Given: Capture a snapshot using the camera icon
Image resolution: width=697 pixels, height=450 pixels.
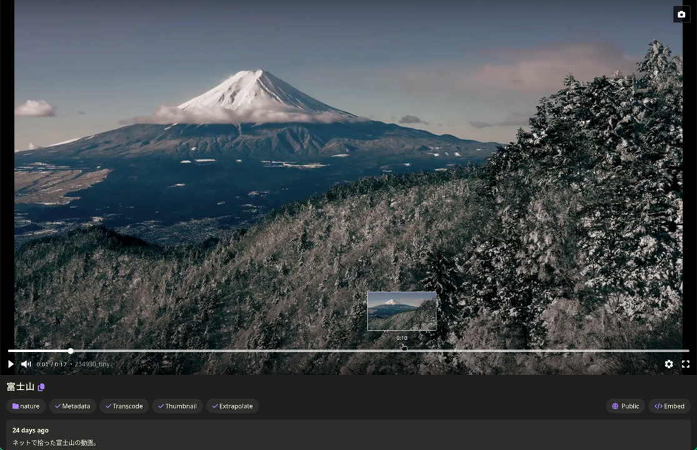Looking at the screenshot, I should pyautogui.click(x=681, y=14).
